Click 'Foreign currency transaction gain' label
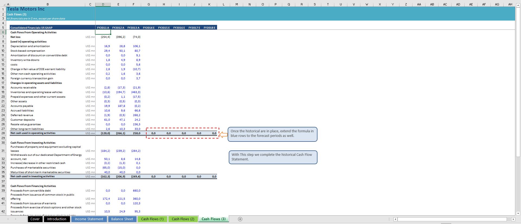Image resolution: width=521 pixels, height=224 pixels. 32,78
